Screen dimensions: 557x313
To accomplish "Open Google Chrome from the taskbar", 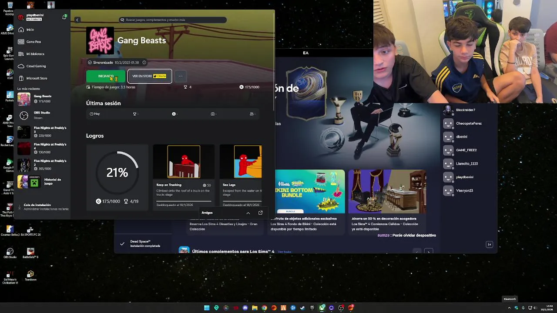I will pyautogui.click(x=264, y=308).
